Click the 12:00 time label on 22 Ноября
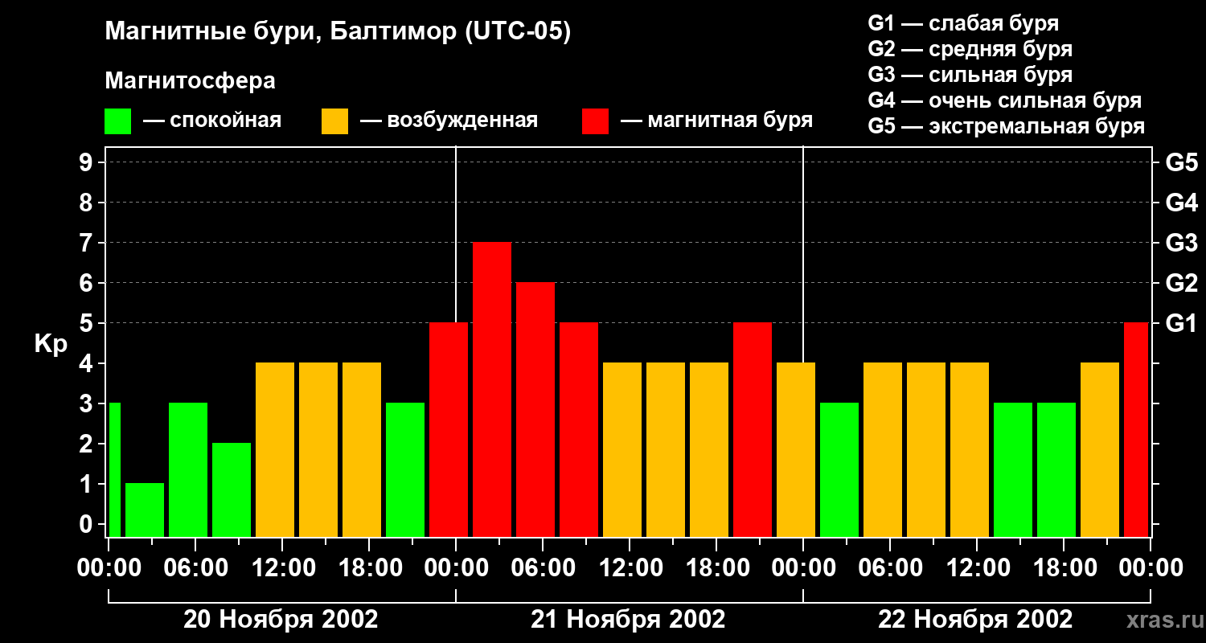This screenshot has width=1206, height=643. coord(977,568)
